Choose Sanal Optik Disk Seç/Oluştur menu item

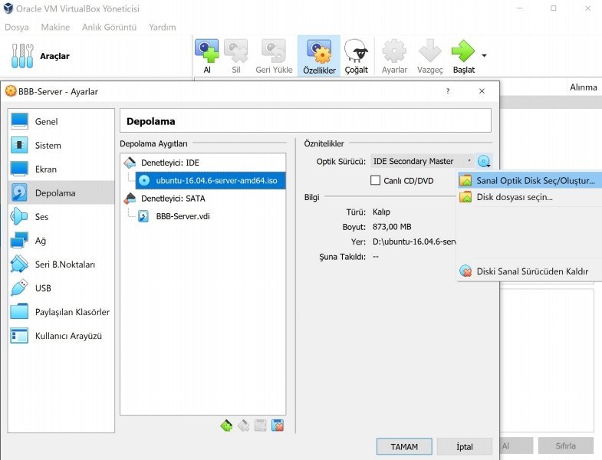(x=535, y=181)
